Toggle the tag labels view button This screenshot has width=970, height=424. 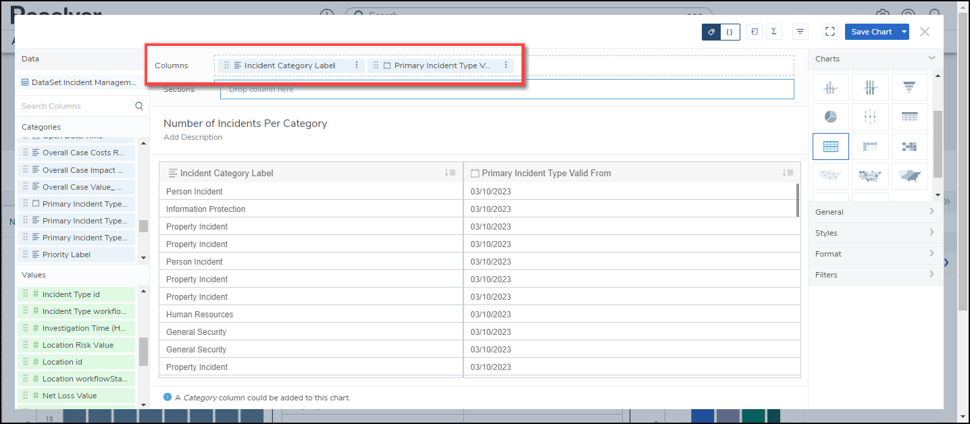(711, 32)
